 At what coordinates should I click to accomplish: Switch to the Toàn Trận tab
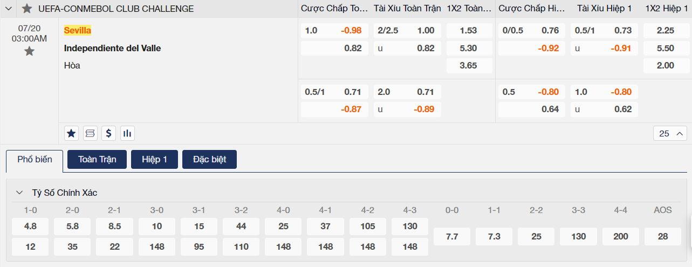pyautogui.click(x=97, y=159)
